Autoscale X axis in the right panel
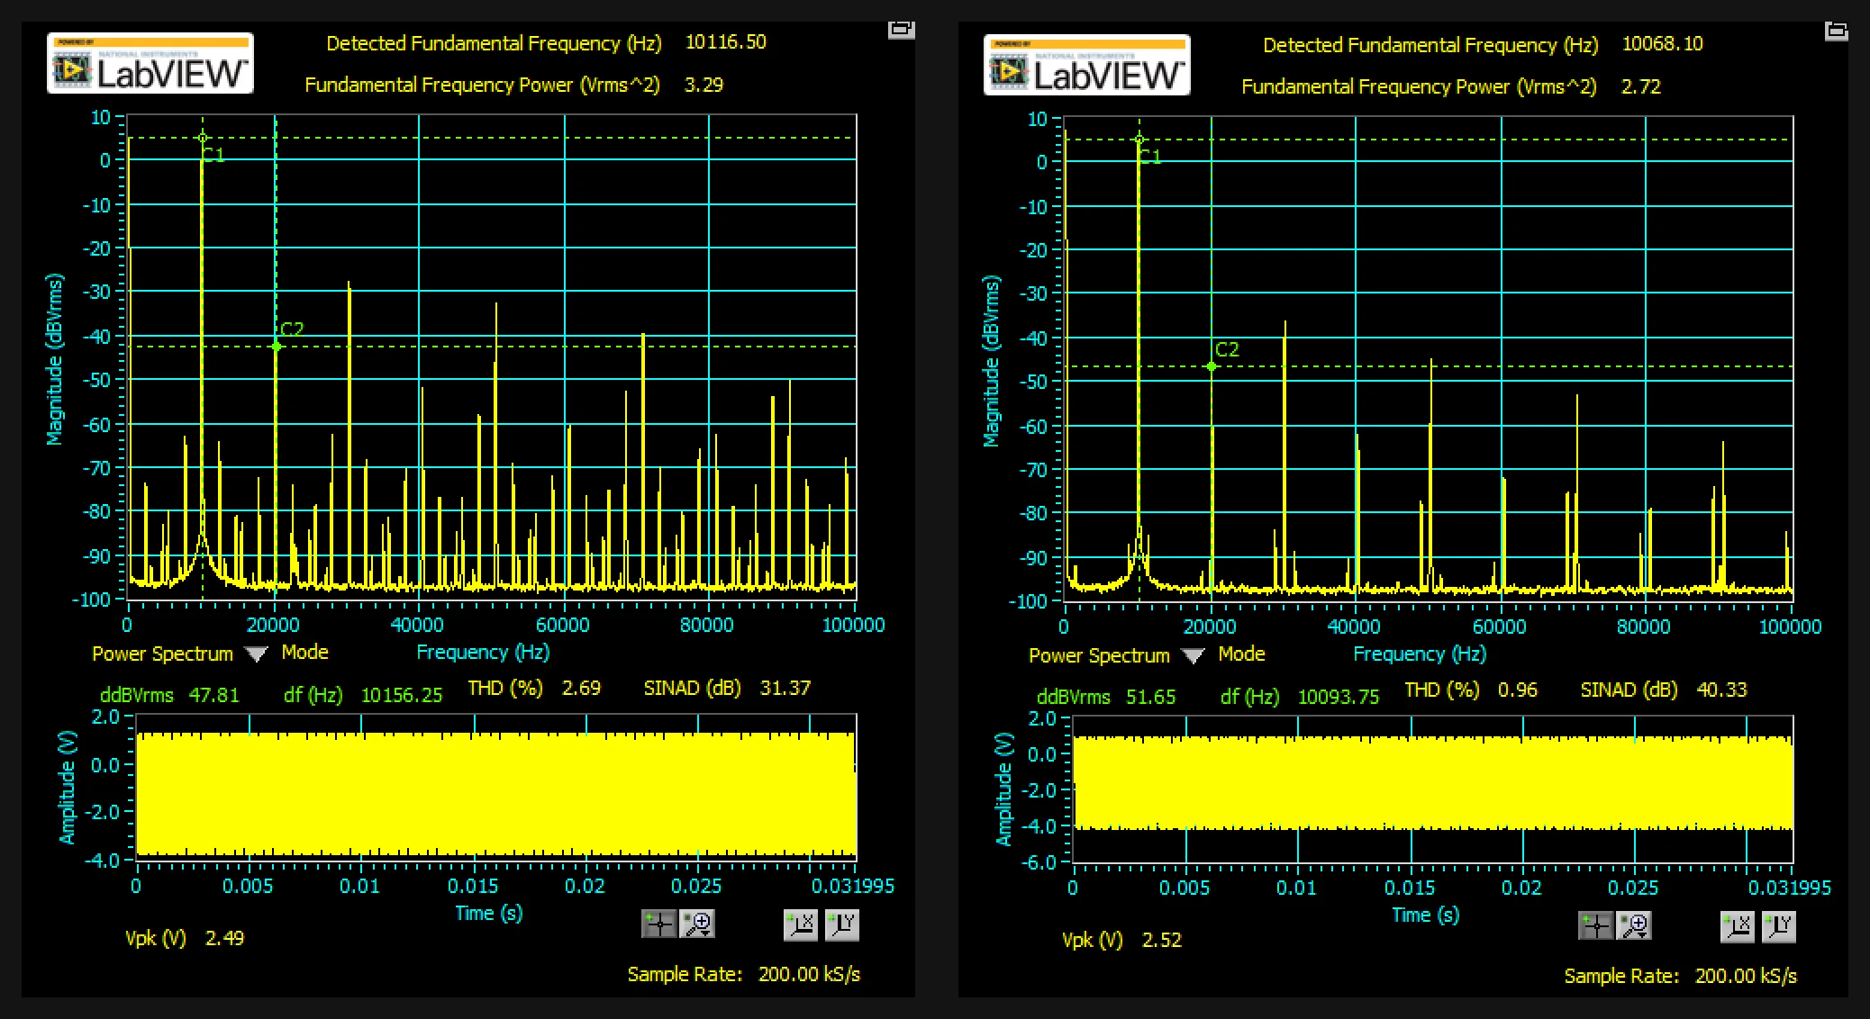1870x1019 pixels. click(x=1738, y=926)
